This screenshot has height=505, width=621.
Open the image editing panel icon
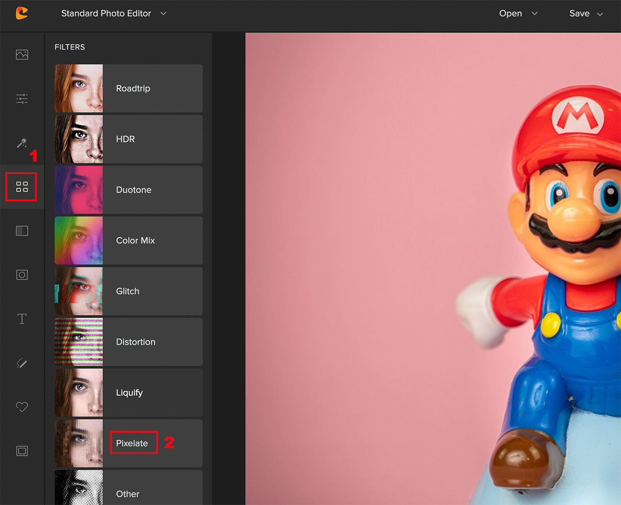21,54
